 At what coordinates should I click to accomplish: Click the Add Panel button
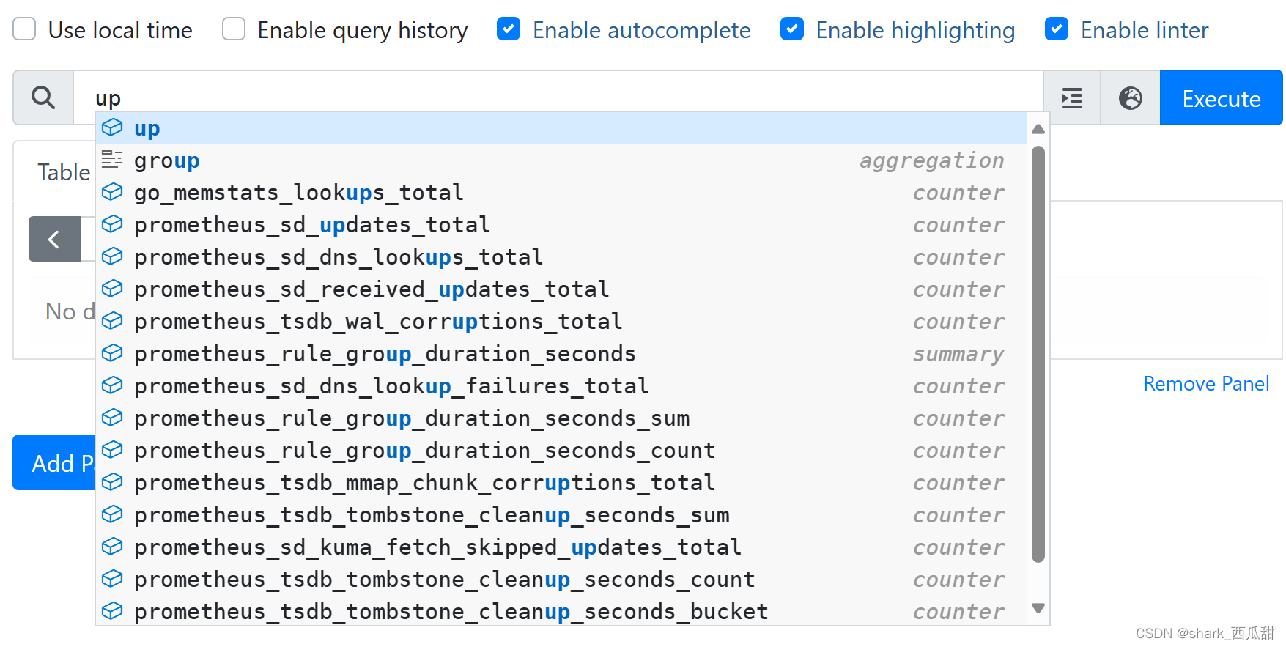(53, 462)
